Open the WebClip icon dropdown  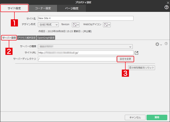[x=107, y=25]
